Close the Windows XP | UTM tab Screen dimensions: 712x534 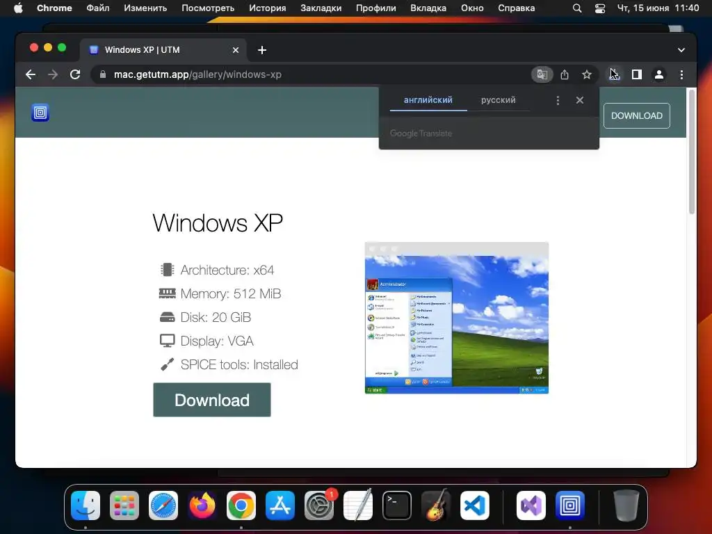pos(236,50)
